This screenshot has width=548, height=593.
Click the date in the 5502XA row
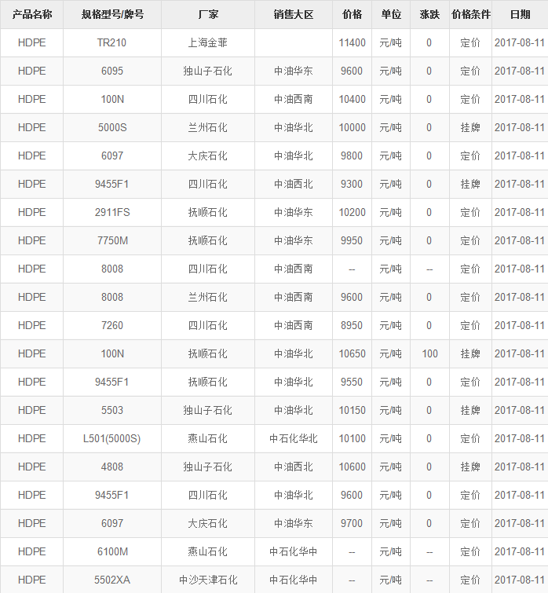pos(519,580)
